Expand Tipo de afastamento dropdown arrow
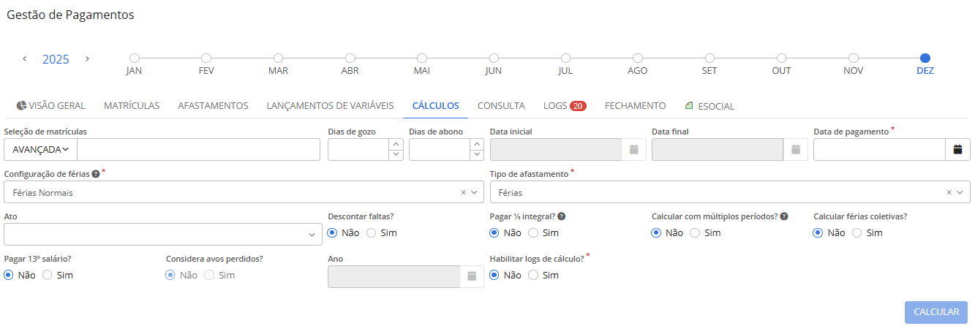 click(x=961, y=192)
